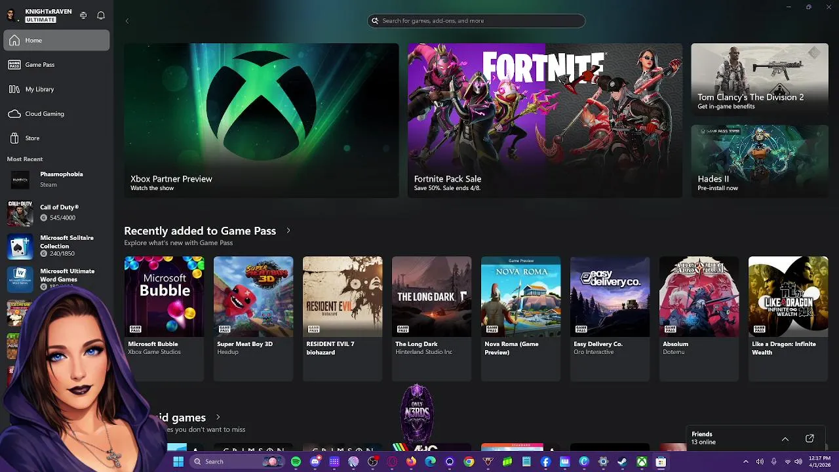The height and width of the screenshot is (472, 839).
Task: Open the Super Meat Boy 3D card
Action: (253, 319)
